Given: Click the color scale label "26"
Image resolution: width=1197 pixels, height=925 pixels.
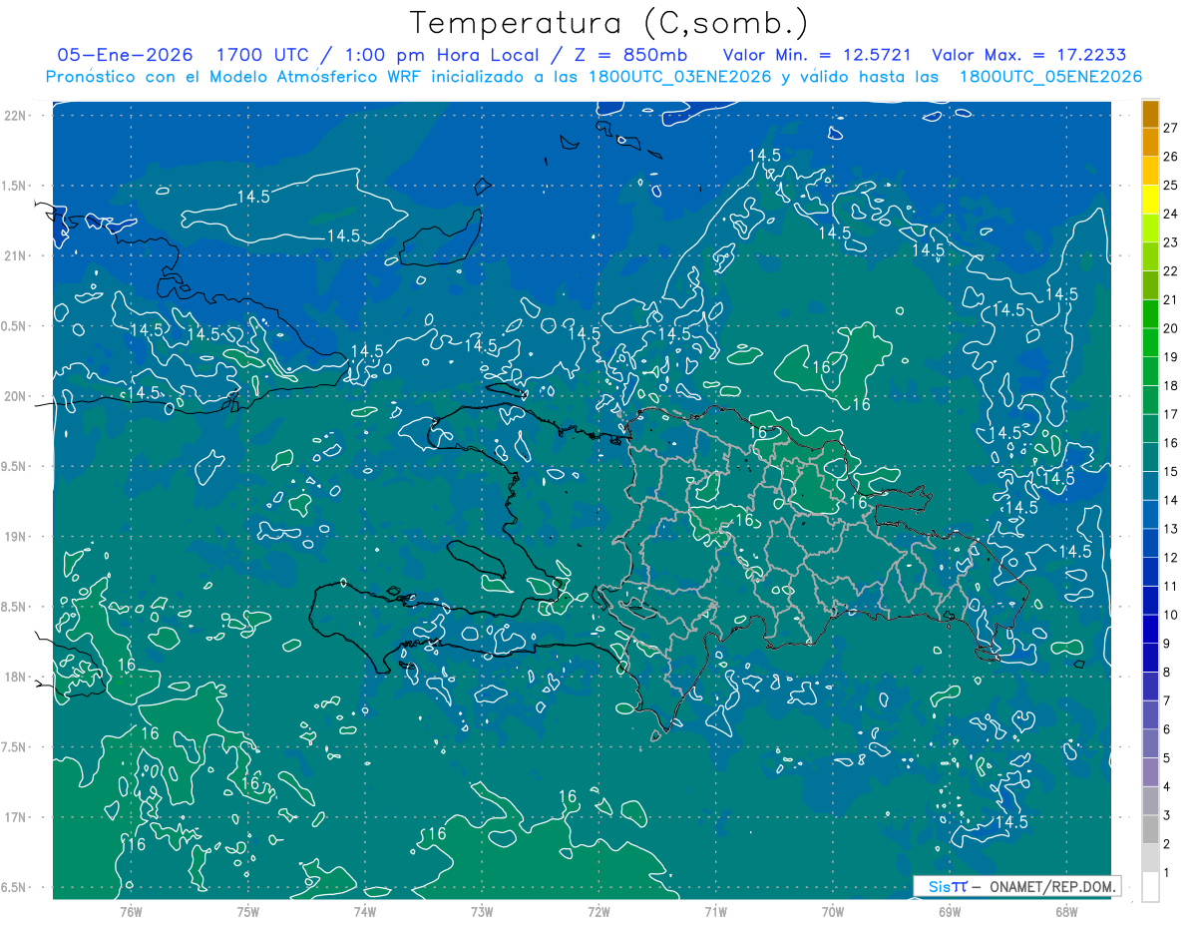Looking at the screenshot, I should (1171, 157).
